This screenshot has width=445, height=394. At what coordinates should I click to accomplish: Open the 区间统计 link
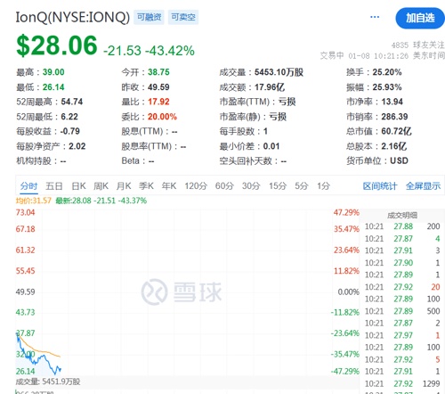pyautogui.click(x=380, y=186)
